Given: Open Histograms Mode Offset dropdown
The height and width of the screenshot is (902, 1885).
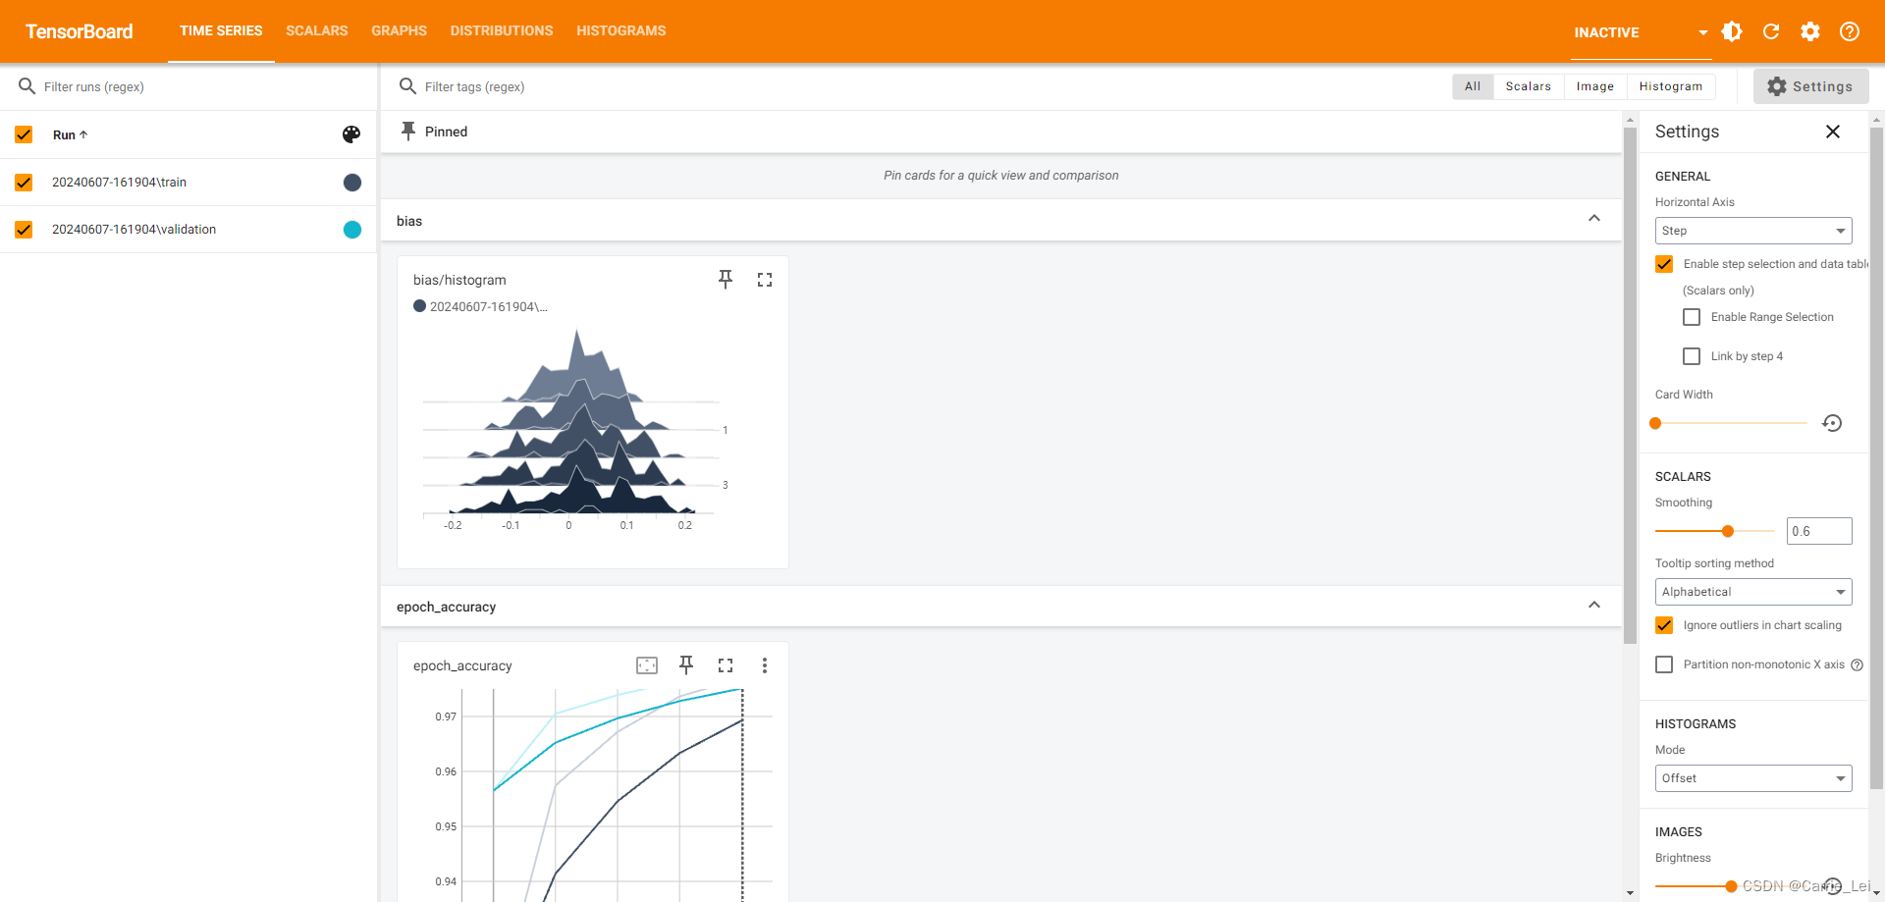Looking at the screenshot, I should click(1753, 778).
